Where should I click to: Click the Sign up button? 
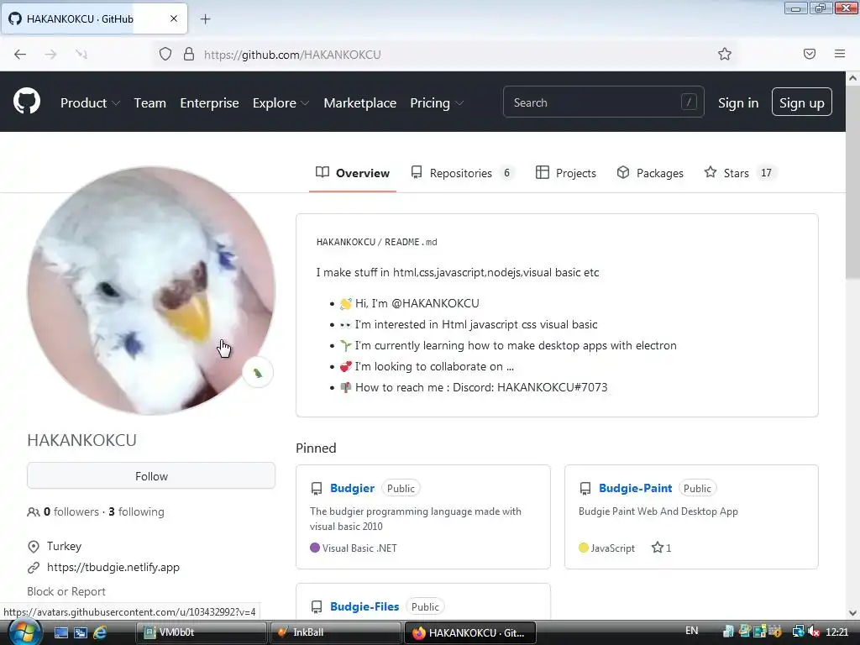[801, 102]
